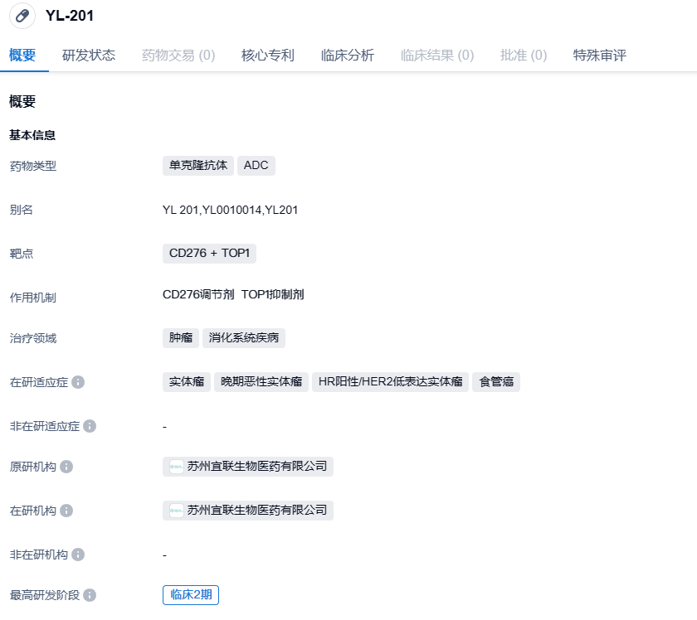
Task: Click the CD276调节剂 mechanism link
Action: 199,295
